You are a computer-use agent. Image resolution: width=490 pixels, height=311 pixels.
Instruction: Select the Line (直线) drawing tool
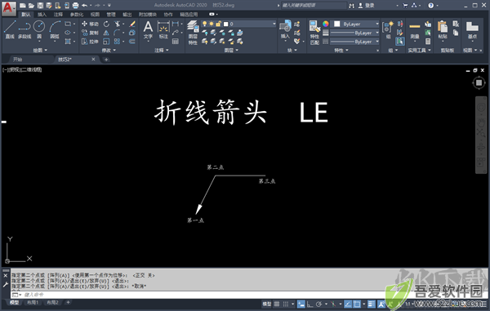[x=10, y=29]
